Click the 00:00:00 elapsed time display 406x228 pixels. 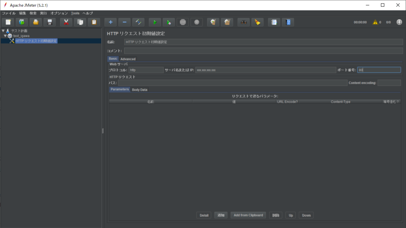pos(360,22)
